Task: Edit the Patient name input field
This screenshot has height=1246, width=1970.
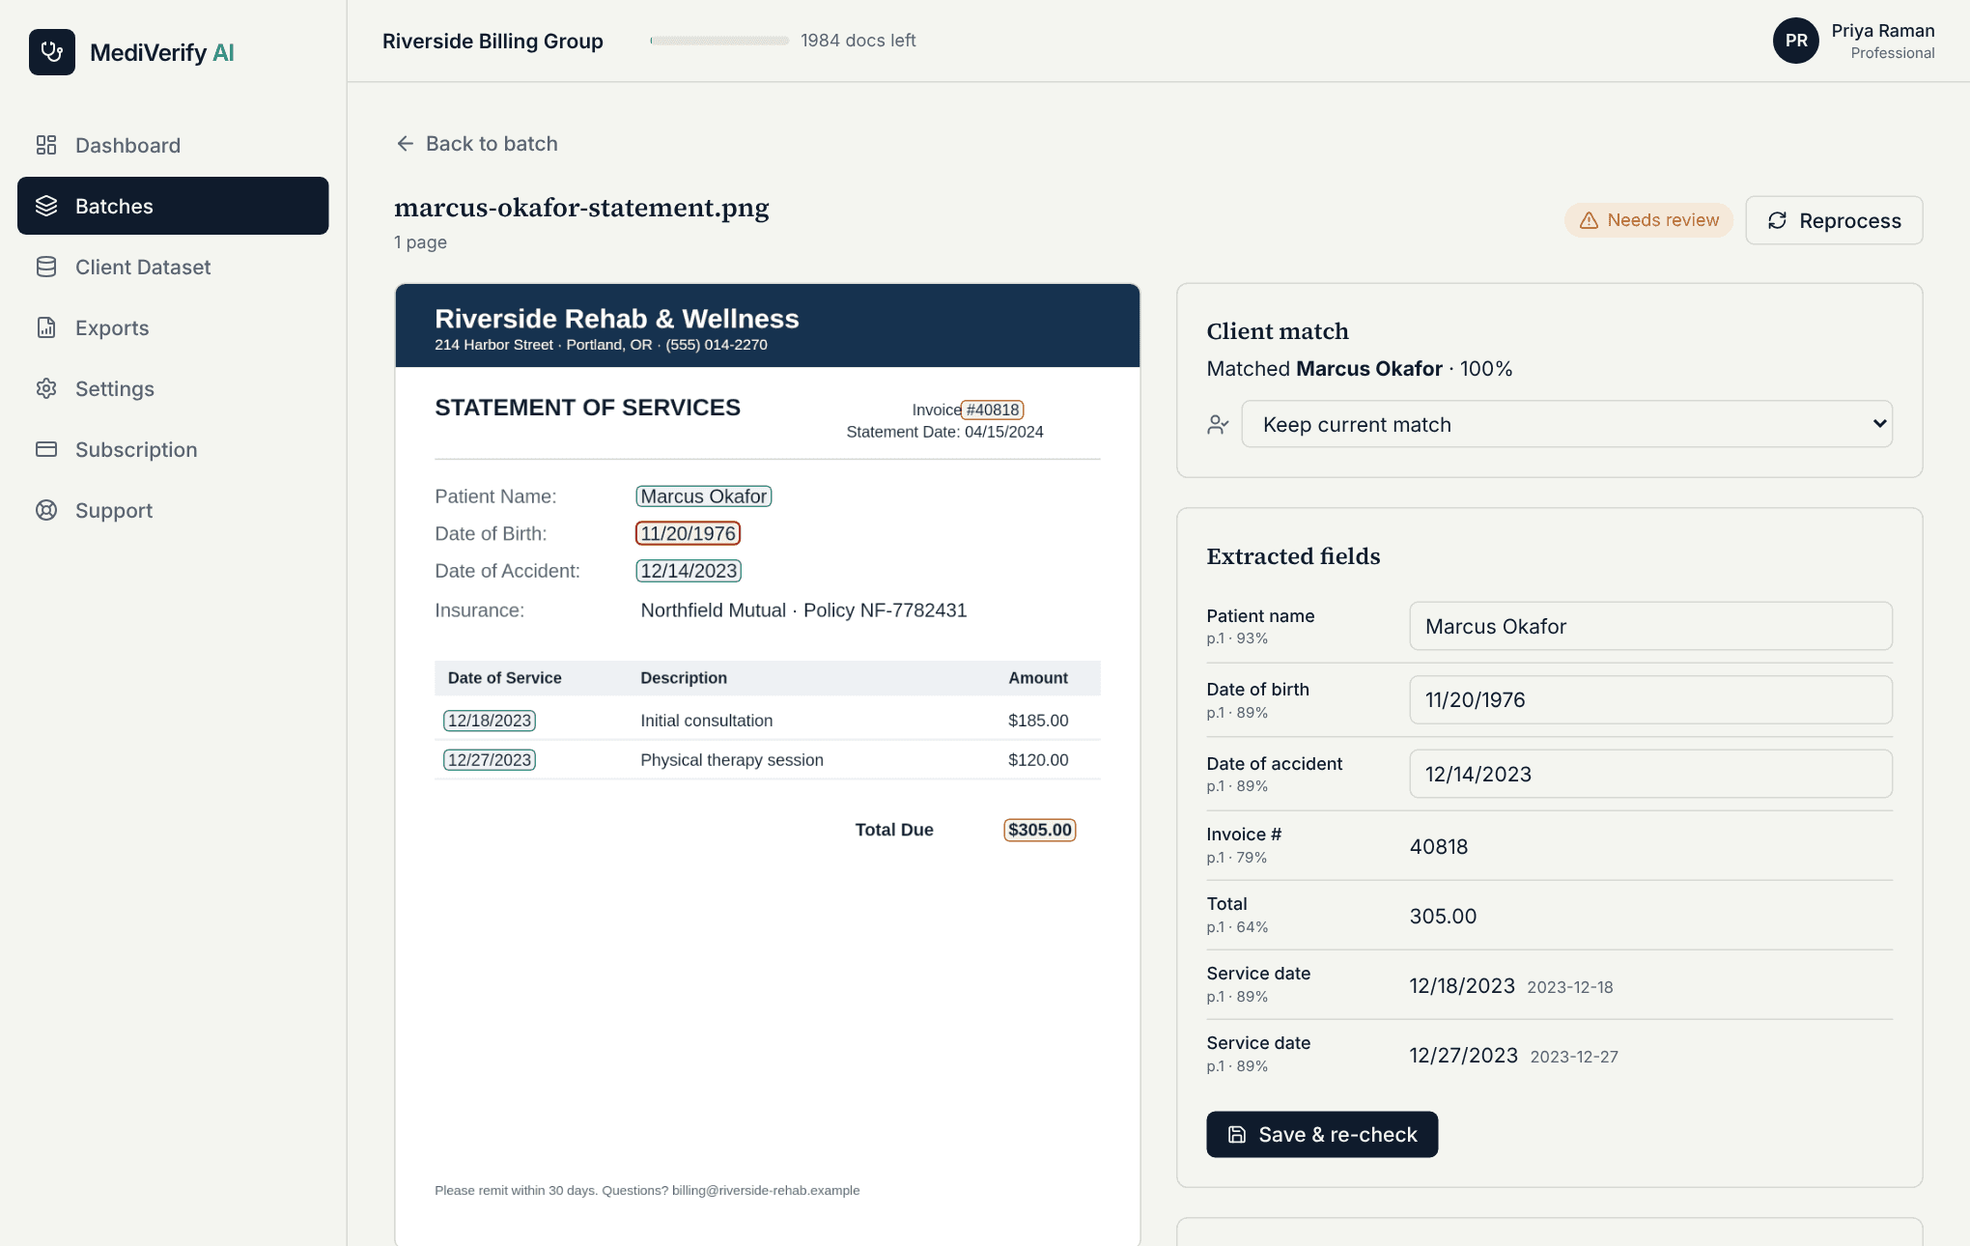Action: point(1650,626)
